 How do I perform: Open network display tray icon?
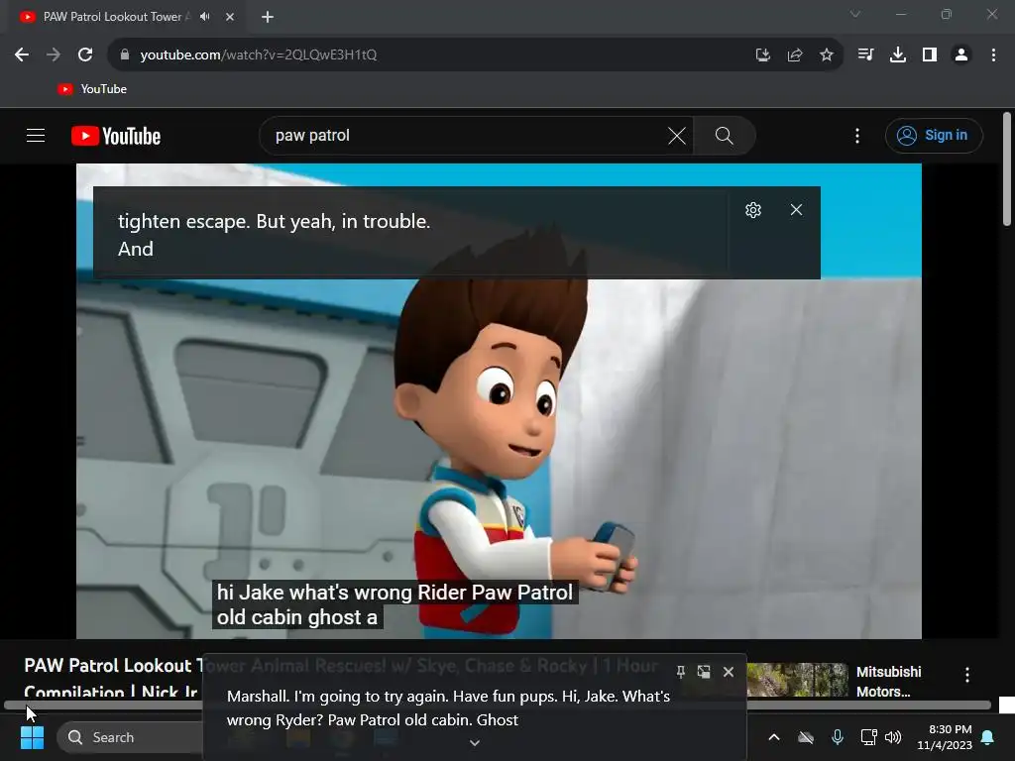tap(868, 737)
